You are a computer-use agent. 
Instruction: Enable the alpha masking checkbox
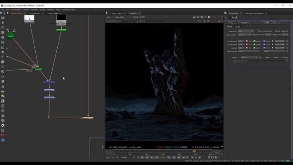pyautogui.click(x=273, y=31)
